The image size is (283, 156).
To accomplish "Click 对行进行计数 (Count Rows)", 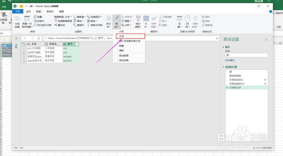I will [x=42, y=25].
